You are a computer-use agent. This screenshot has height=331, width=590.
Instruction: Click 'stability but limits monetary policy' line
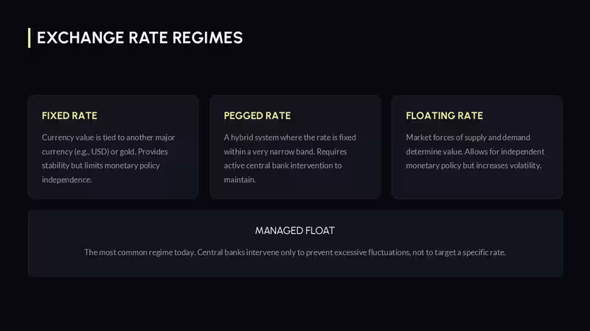pos(101,165)
